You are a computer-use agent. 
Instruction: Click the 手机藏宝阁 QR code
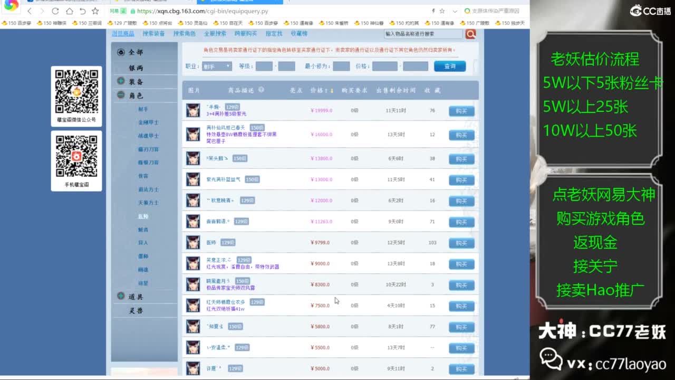tap(76, 157)
